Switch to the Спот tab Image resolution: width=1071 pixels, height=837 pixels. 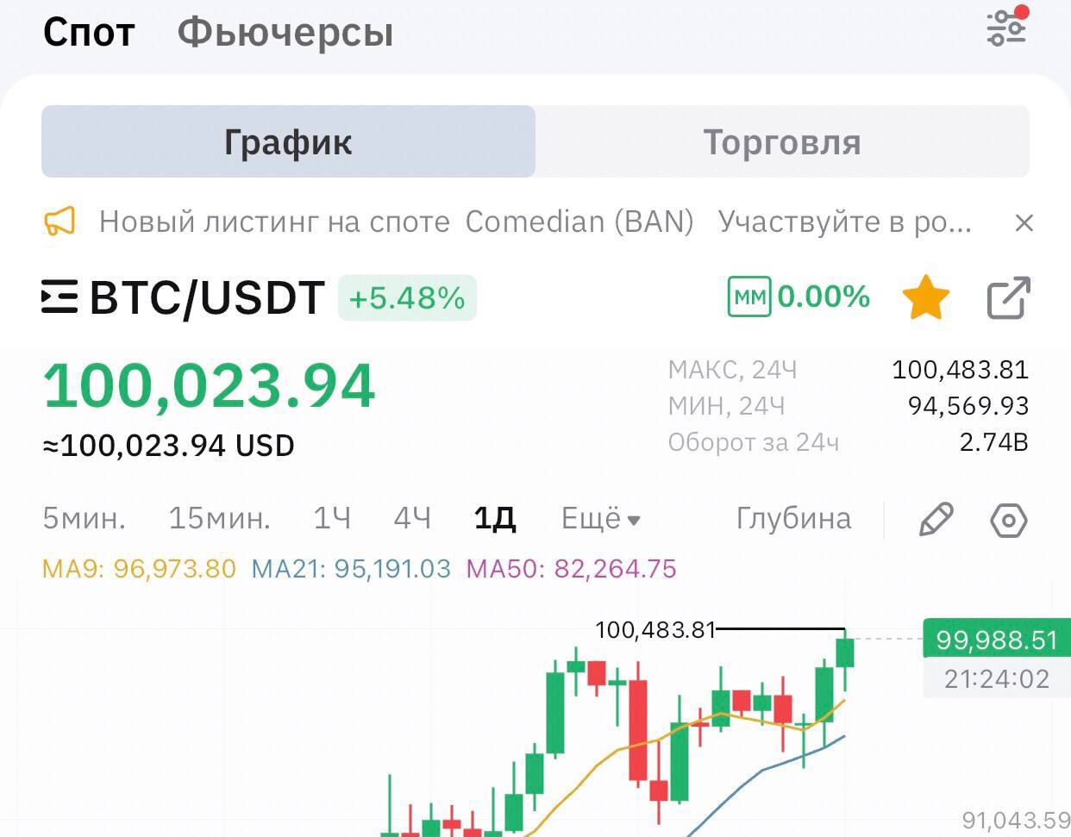pos(89,33)
